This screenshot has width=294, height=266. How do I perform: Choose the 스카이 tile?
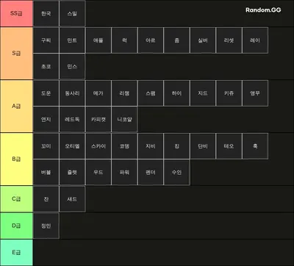pos(98,146)
